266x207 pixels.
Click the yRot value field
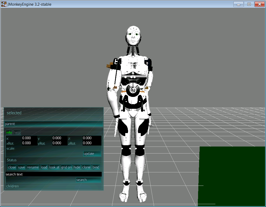tap(60, 143)
